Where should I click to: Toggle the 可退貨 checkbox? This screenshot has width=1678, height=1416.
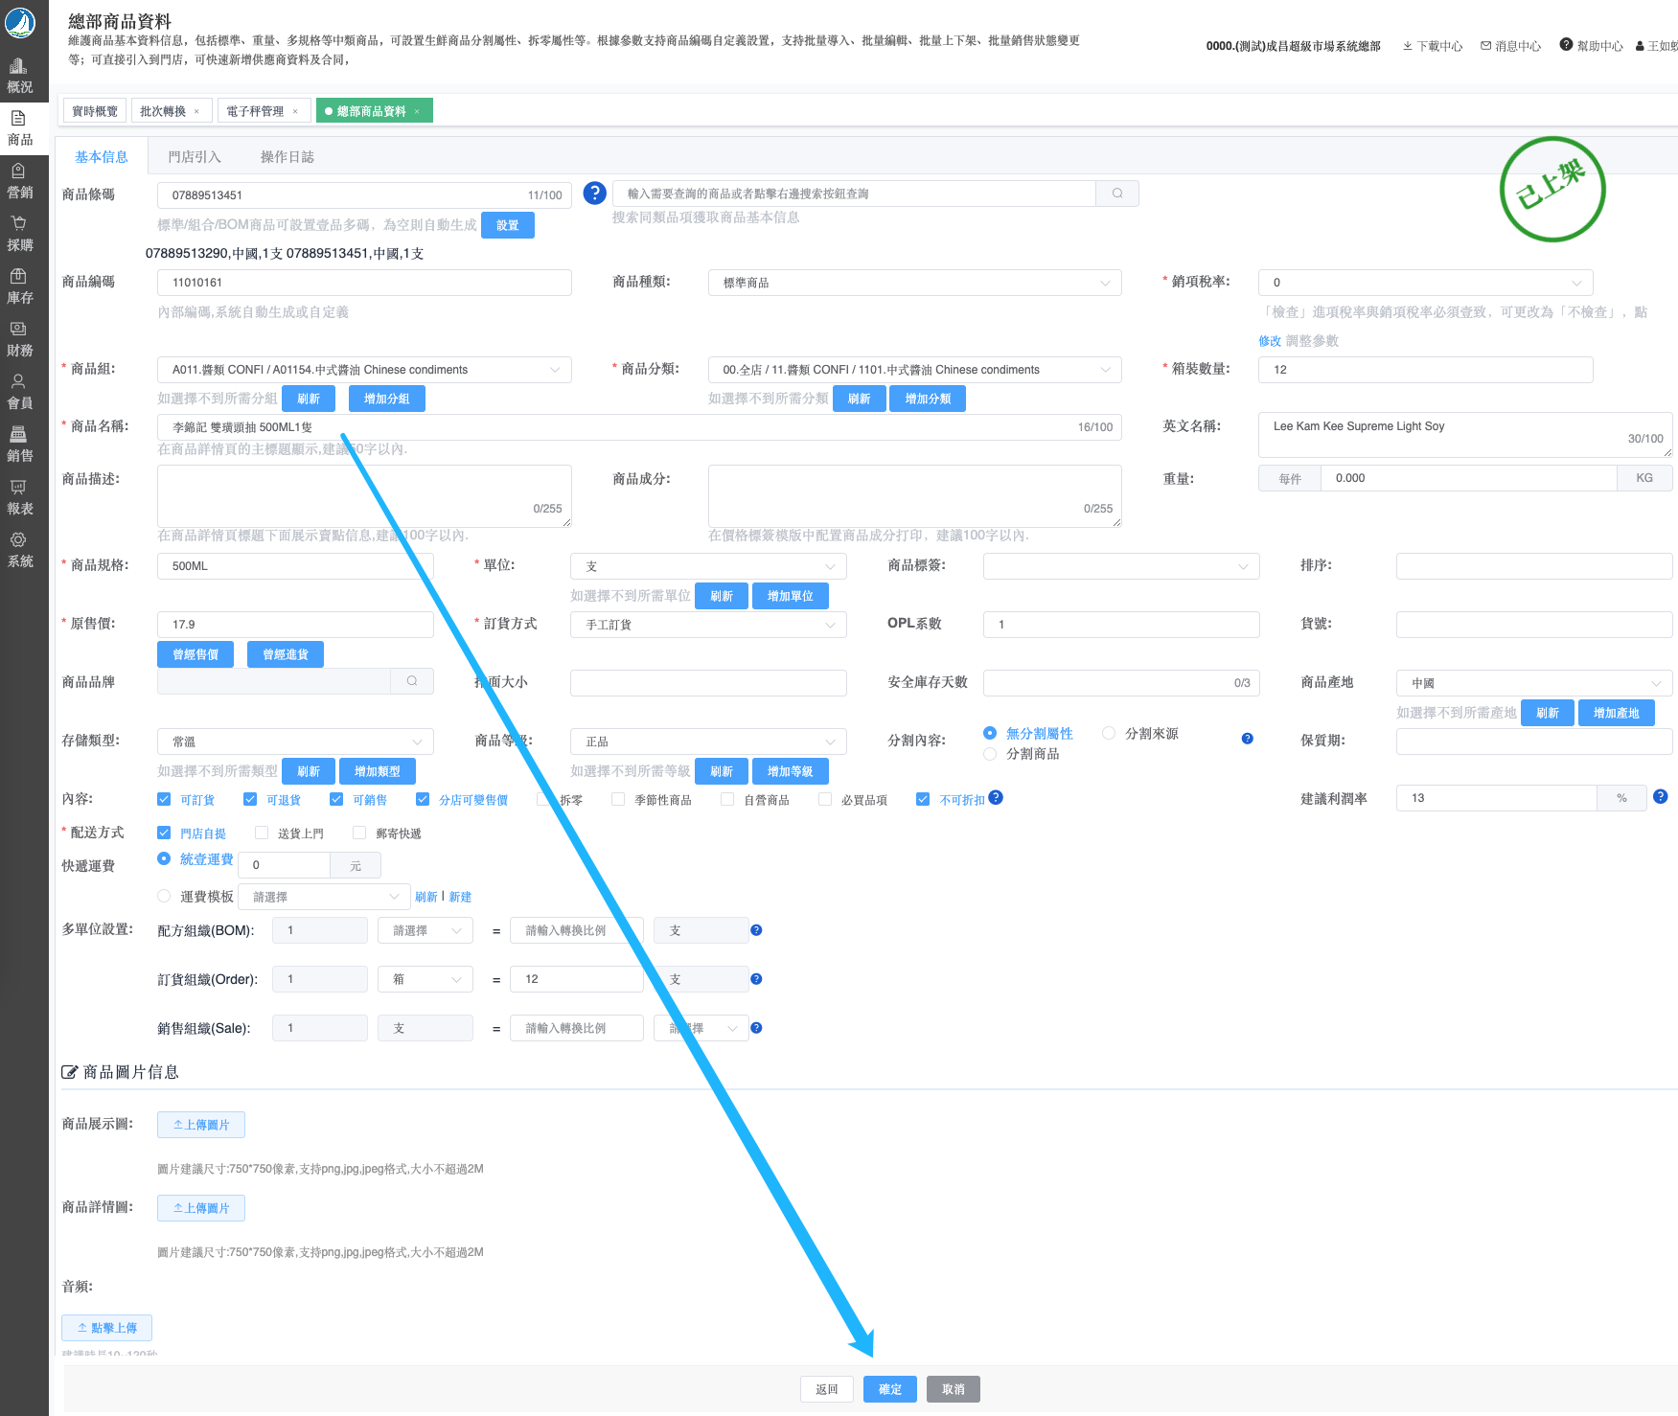[250, 799]
